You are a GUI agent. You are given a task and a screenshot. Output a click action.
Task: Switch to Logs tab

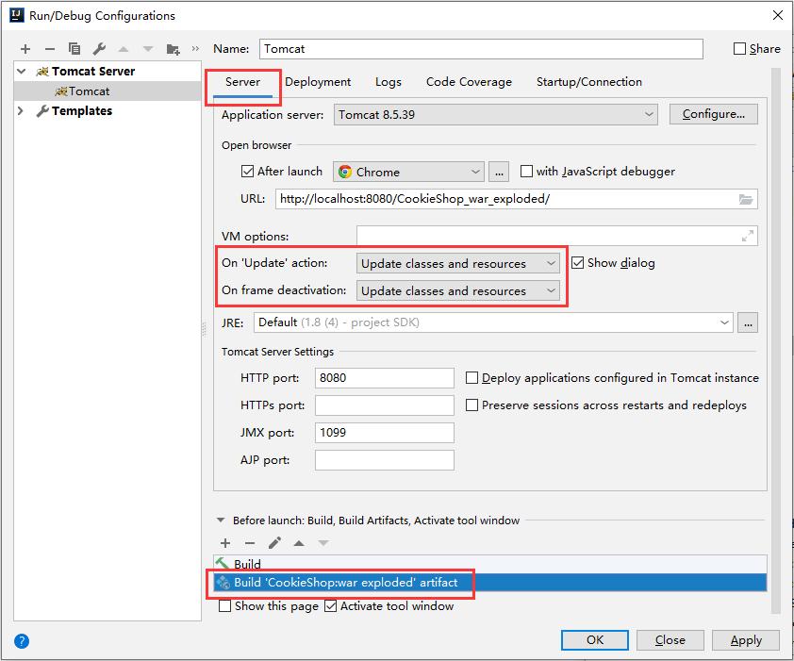point(389,82)
